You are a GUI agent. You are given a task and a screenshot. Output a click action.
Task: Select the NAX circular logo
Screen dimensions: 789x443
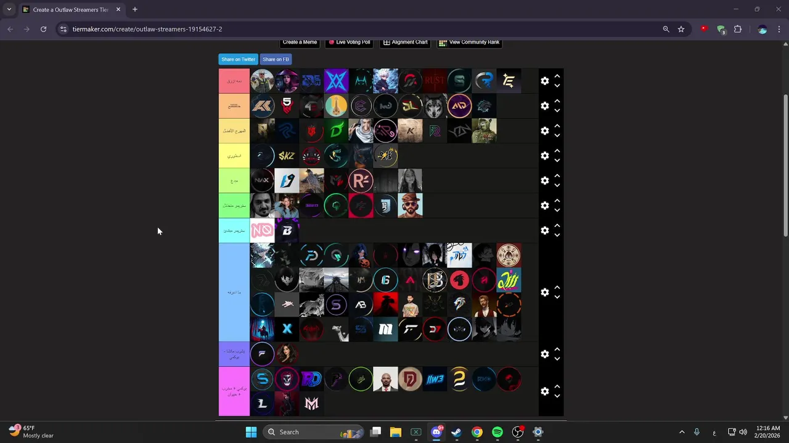(262, 180)
